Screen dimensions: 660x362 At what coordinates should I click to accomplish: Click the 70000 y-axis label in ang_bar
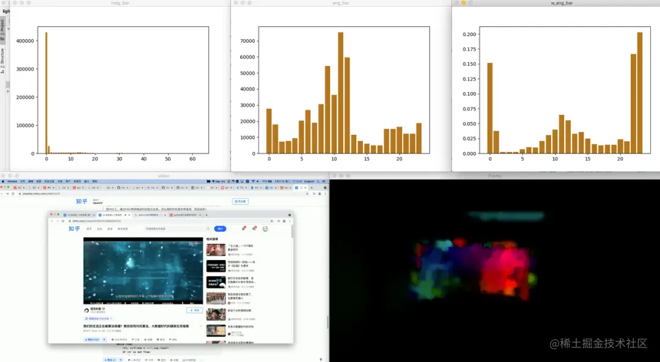tap(247, 41)
